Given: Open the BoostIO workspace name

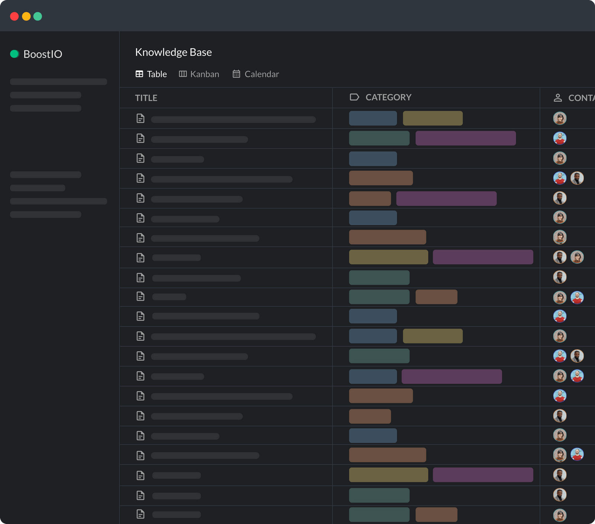Looking at the screenshot, I should pos(43,54).
